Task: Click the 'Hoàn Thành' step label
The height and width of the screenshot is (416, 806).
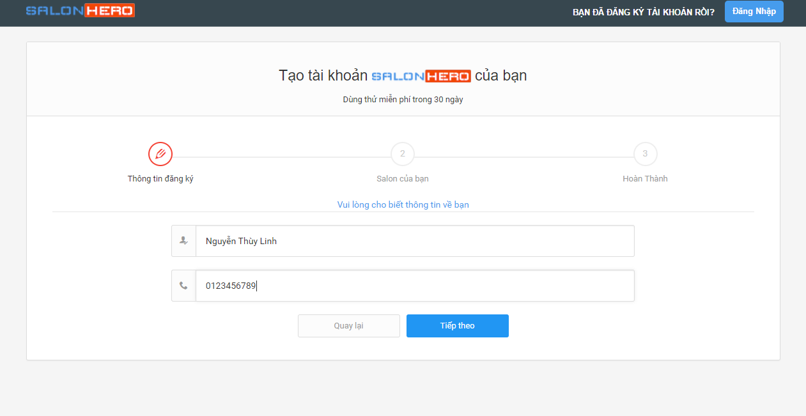Action: pos(645,179)
